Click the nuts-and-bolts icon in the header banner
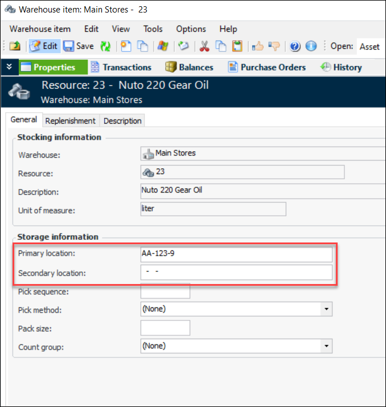 click(19, 92)
